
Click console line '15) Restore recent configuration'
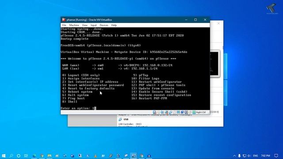pos(161,95)
